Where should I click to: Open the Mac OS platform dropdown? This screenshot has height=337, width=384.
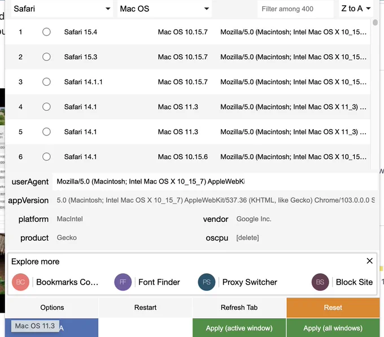click(164, 9)
